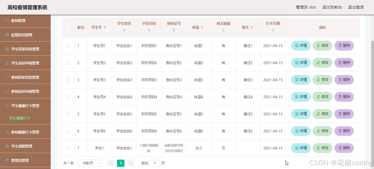
Task: Check the row for 学生1 with 36.5
Action: pyautogui.click(x=68, y=148)
